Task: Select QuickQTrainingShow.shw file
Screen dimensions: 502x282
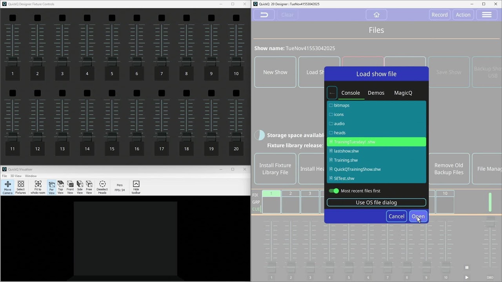Action: pyautogui.click(x=376, y=169)
